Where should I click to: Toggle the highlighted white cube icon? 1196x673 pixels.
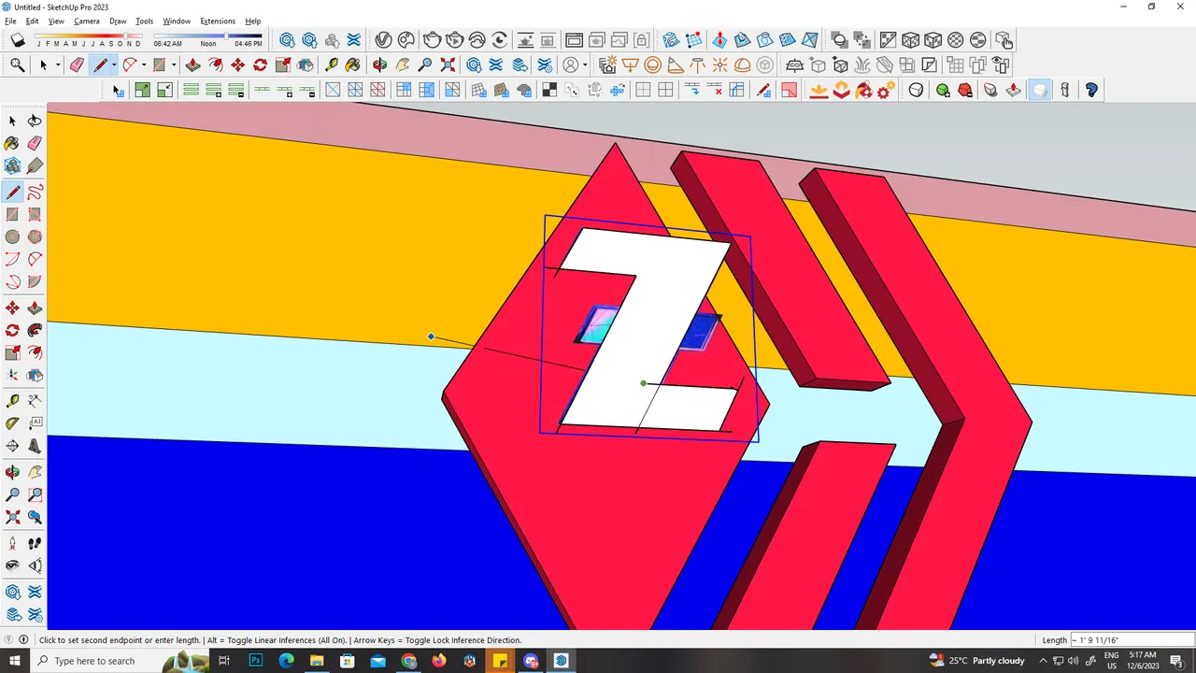[1039, 90]
